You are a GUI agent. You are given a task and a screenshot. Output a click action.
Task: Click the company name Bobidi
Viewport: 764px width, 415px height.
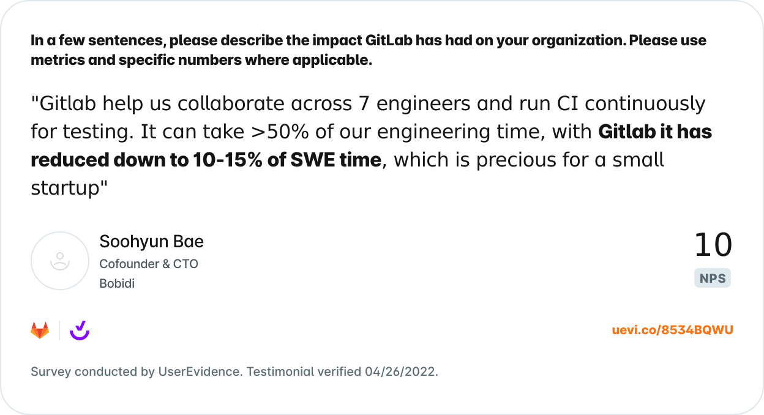coord(117,284)
